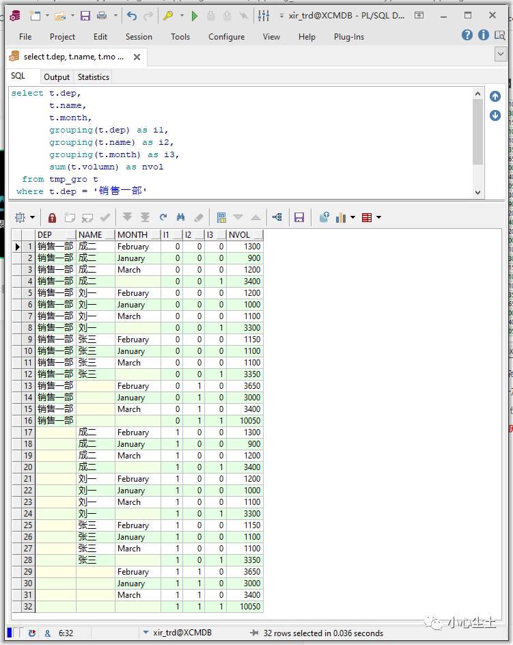Click the blue up arrow beside the SQL editor
Image resolution: width=513 pixels, height=645 pixels.
click(x=495, y=96)
